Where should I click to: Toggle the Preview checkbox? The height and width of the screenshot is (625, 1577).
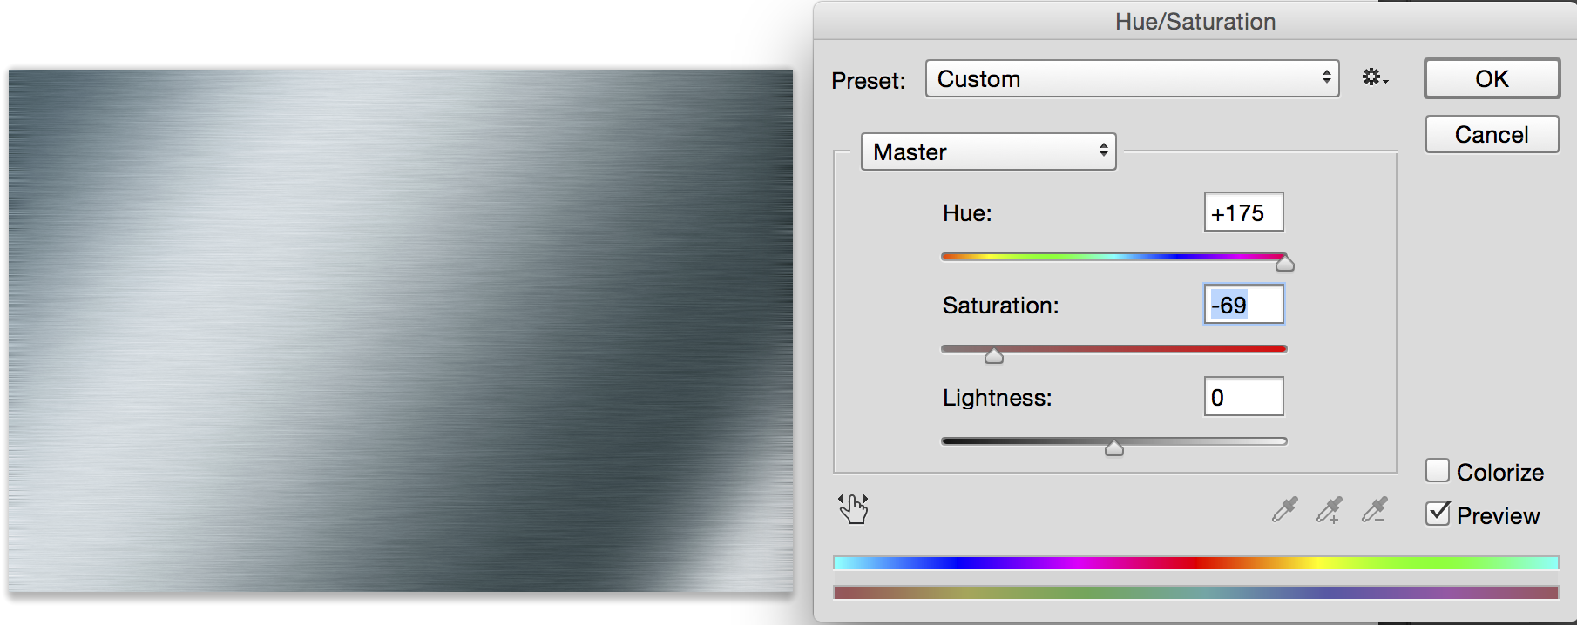[1438, 514]
